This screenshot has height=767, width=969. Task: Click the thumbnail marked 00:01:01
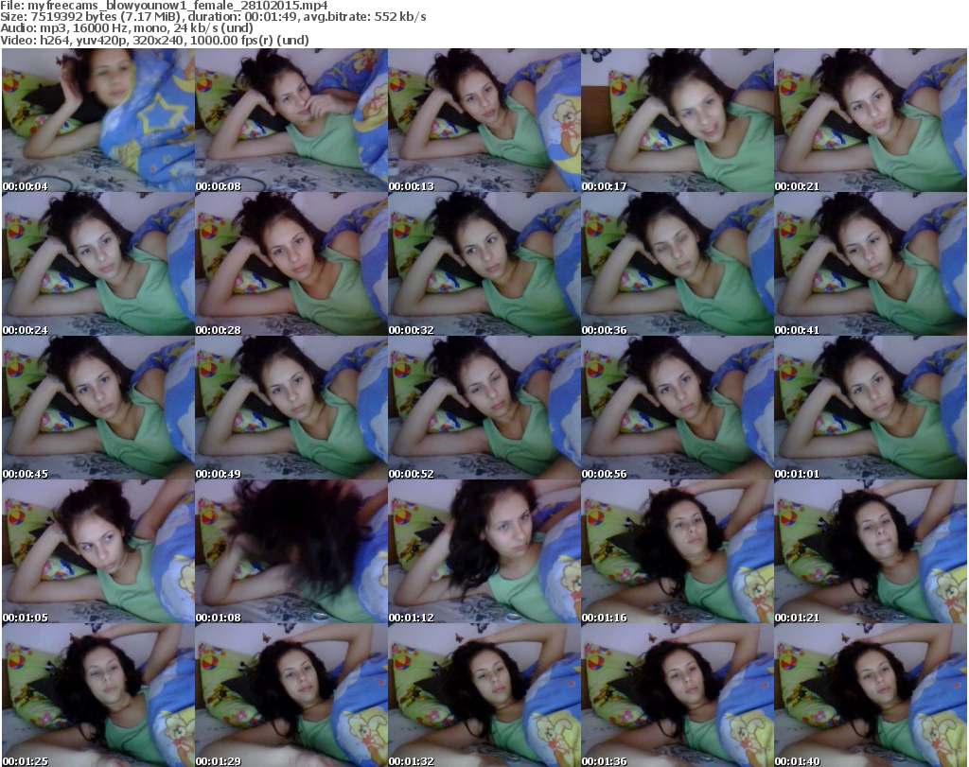coord(871,409)
